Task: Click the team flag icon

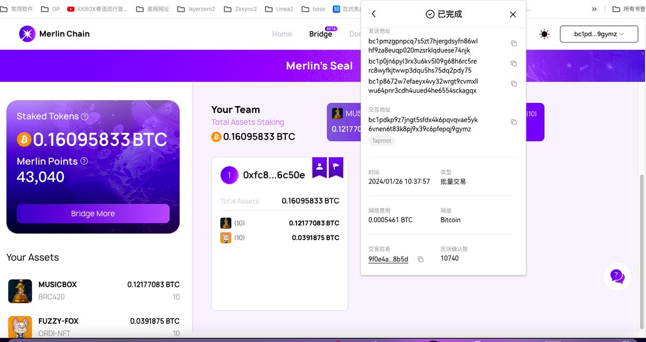Action: tap(335, 166)
